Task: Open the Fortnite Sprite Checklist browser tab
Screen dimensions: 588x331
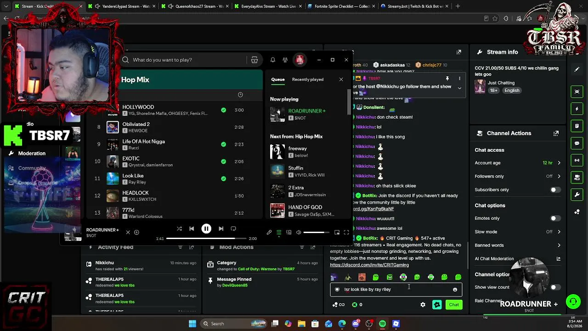Action: click(340, 6)
